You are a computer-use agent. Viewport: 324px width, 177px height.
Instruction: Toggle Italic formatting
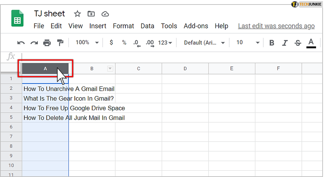[285, 43]
